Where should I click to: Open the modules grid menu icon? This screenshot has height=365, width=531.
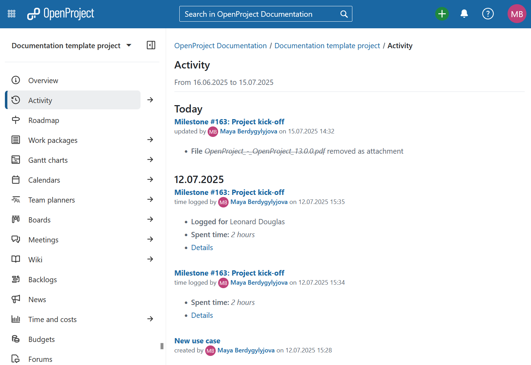coord(12,14)
